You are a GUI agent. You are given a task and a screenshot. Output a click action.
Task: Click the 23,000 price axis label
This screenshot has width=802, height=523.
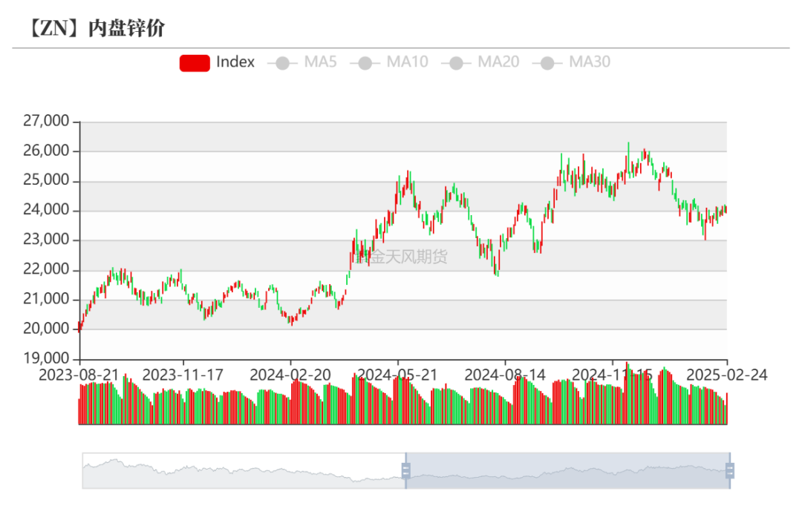[47, 240]
